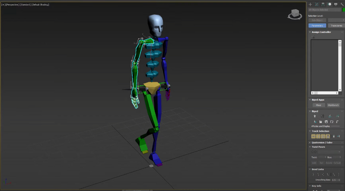
Task: Click the Assign Controller icon button
Action: coord(313,37)
